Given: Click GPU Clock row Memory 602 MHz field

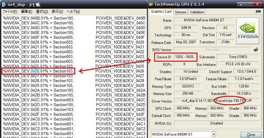Looking at the screenshot, I should (217, 108).
